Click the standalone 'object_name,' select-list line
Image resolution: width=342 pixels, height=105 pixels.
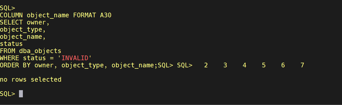coord(23,37)
